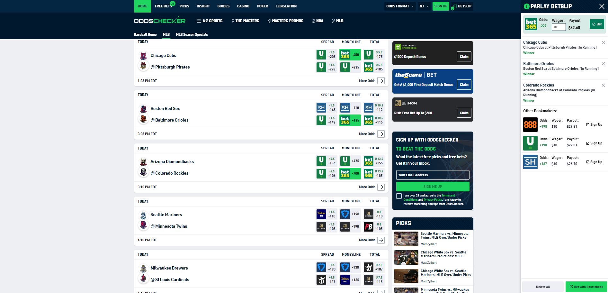Open More Odds arrow for Diamondbacks game

381,187
